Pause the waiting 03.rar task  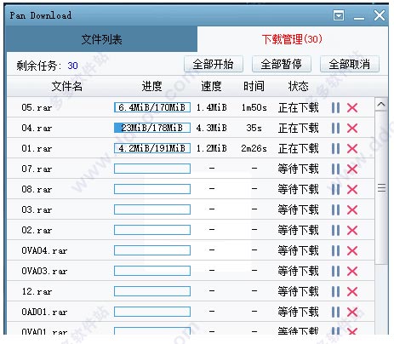(335, 210)
